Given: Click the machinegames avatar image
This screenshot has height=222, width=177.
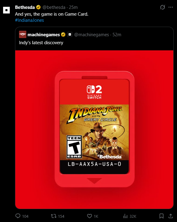Looking at the screenshot, I should pyautogui.click(x=23, y=34).
